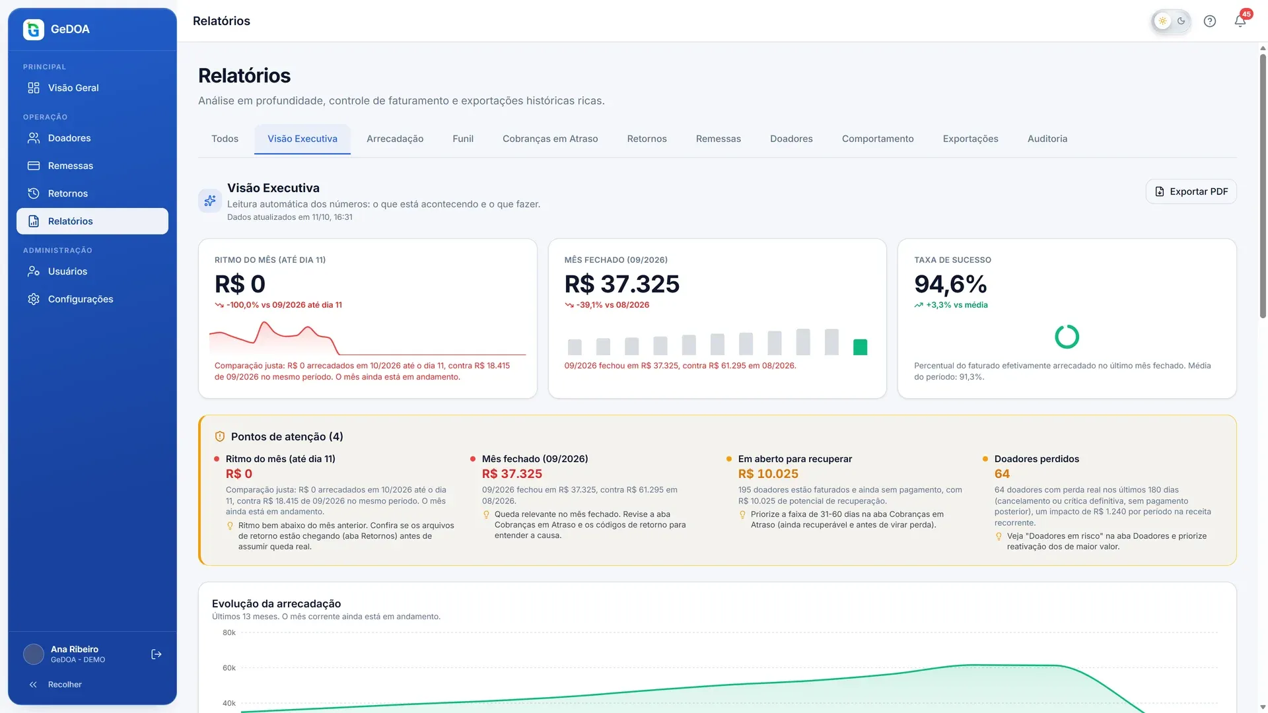Click the Doadores perdidos value 64
Viewport: 1268px width, 713px height.
click(1002, 474)
